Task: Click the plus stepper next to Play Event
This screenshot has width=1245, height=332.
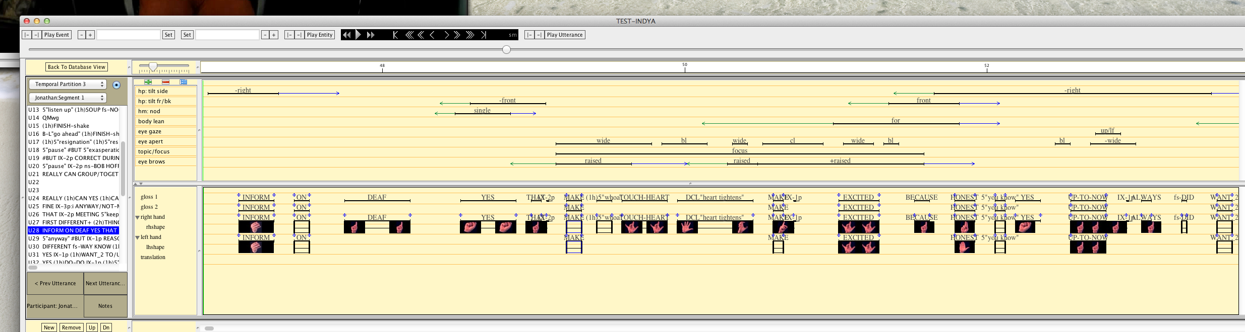Action: tap(90, 35)
